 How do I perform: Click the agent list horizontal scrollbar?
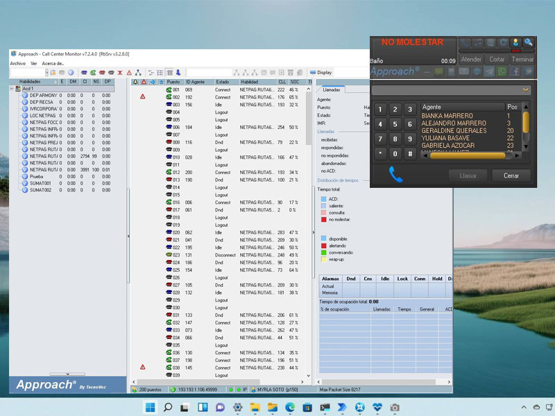466,155
